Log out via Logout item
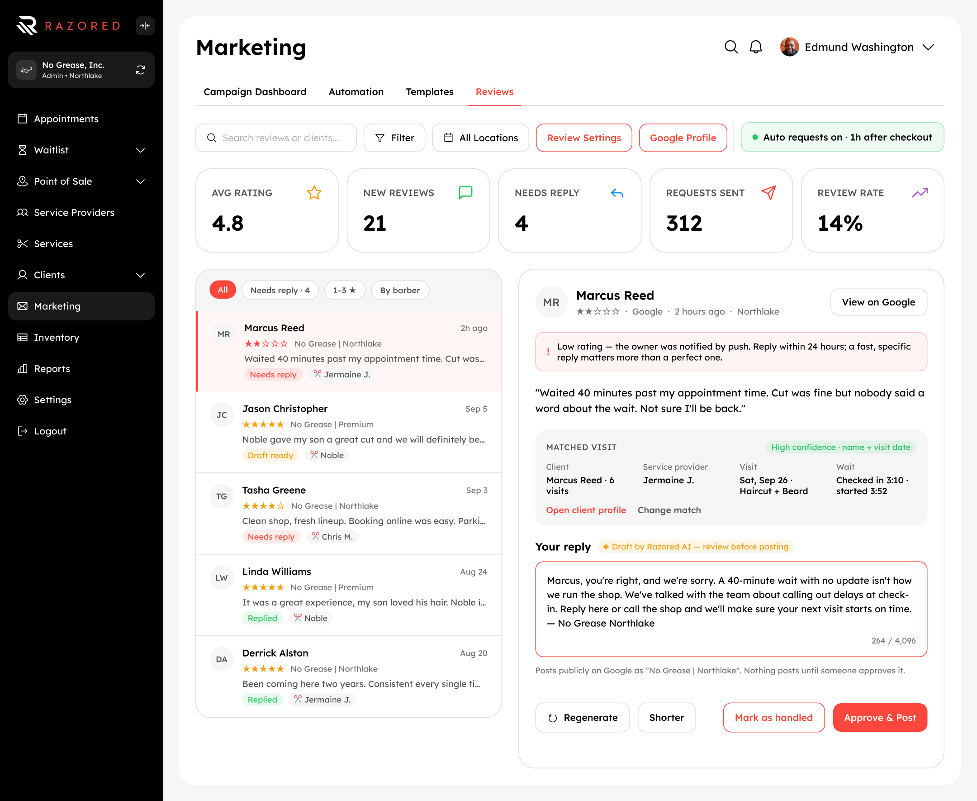Screen dimensions: 977x801 coord(81,431)
